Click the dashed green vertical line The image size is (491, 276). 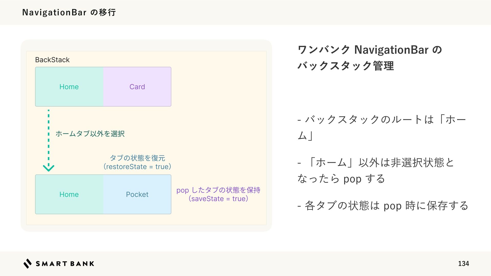[49, 137]
